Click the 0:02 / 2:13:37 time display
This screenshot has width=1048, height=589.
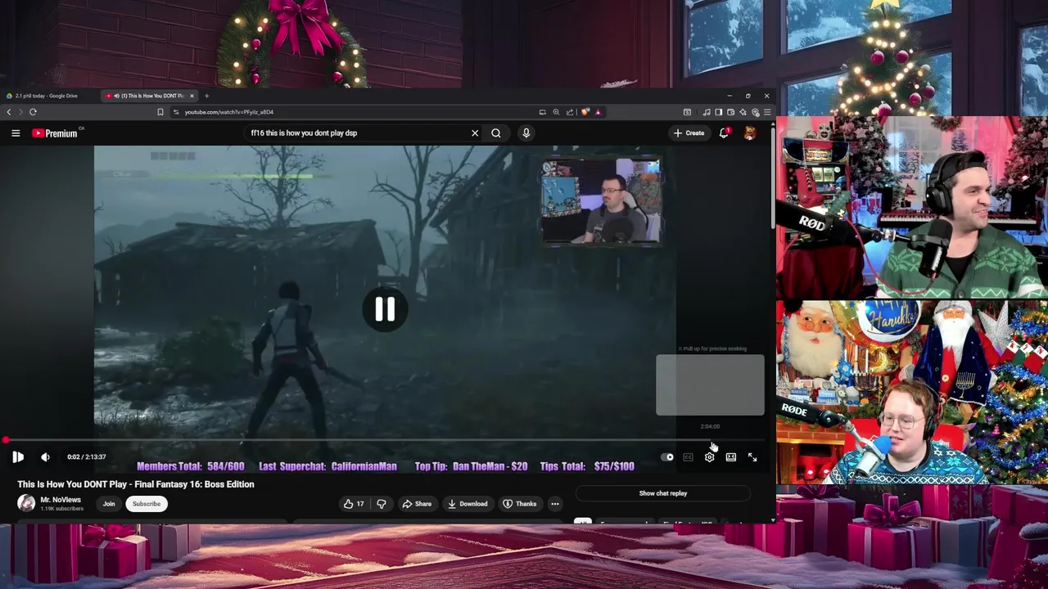[x=87, y=457]
